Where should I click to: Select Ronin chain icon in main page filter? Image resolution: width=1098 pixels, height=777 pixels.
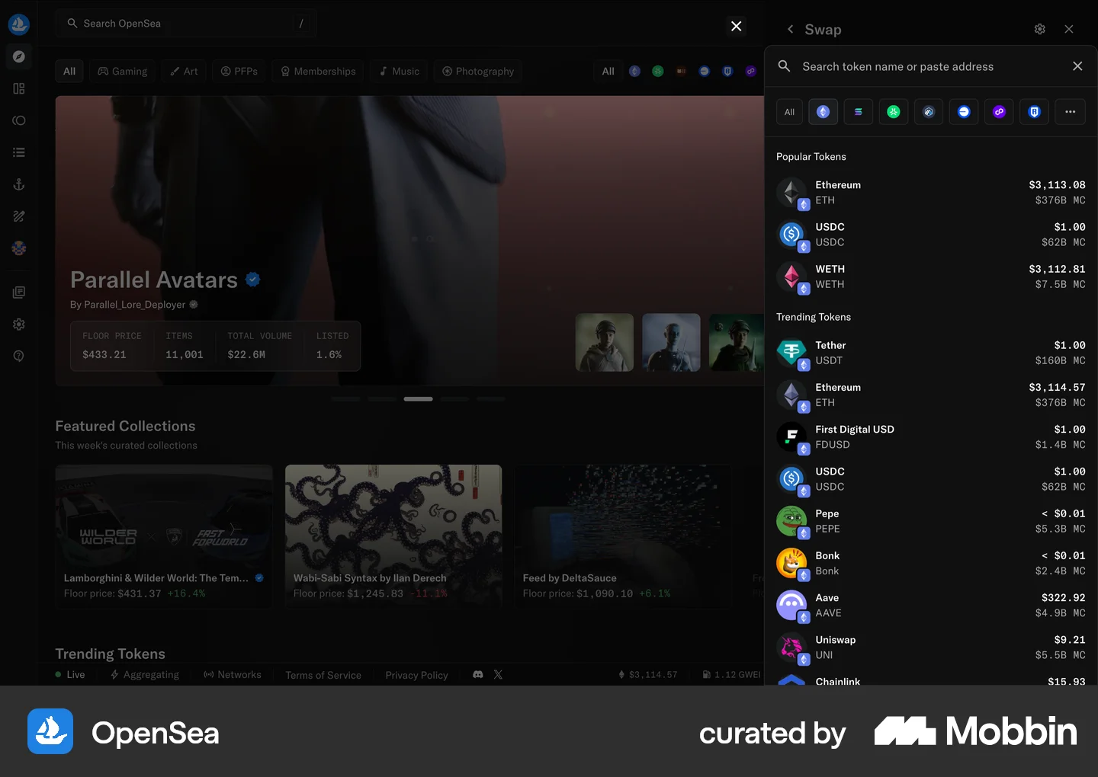(727, 71)
